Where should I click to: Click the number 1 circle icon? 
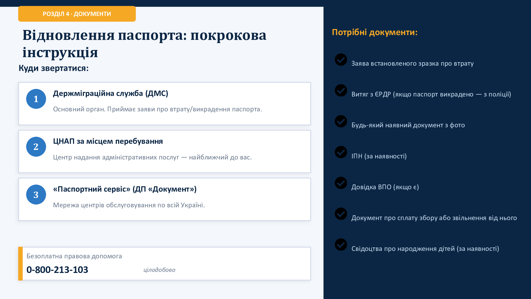pos(36,99)
